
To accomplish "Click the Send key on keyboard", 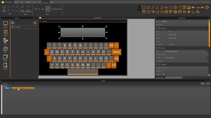I will 116,52.
